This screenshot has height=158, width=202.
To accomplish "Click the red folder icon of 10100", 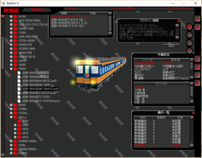I will pos(15,17).
